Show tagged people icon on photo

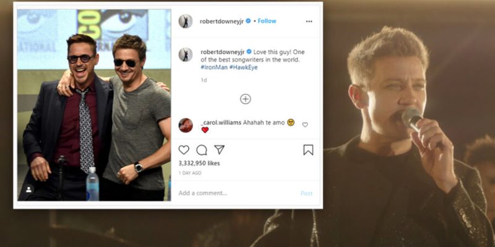coord(28,190)
